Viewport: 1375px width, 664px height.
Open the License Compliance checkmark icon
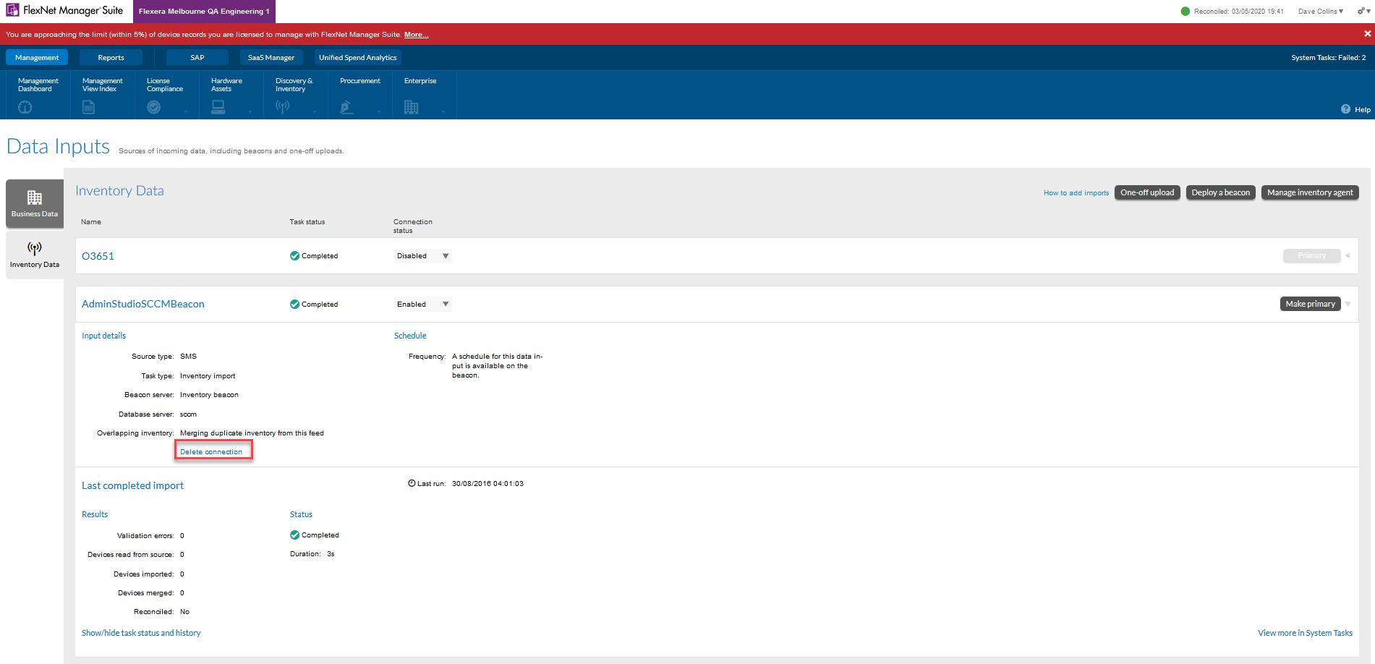pos(154,107)
